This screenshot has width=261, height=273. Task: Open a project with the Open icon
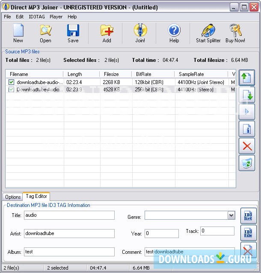46,33
